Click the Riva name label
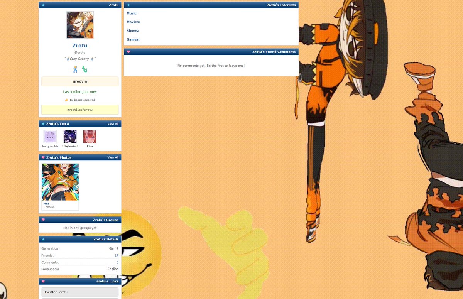Image resolution: width=463 pixels, height=299 pixels. (90, 147)
